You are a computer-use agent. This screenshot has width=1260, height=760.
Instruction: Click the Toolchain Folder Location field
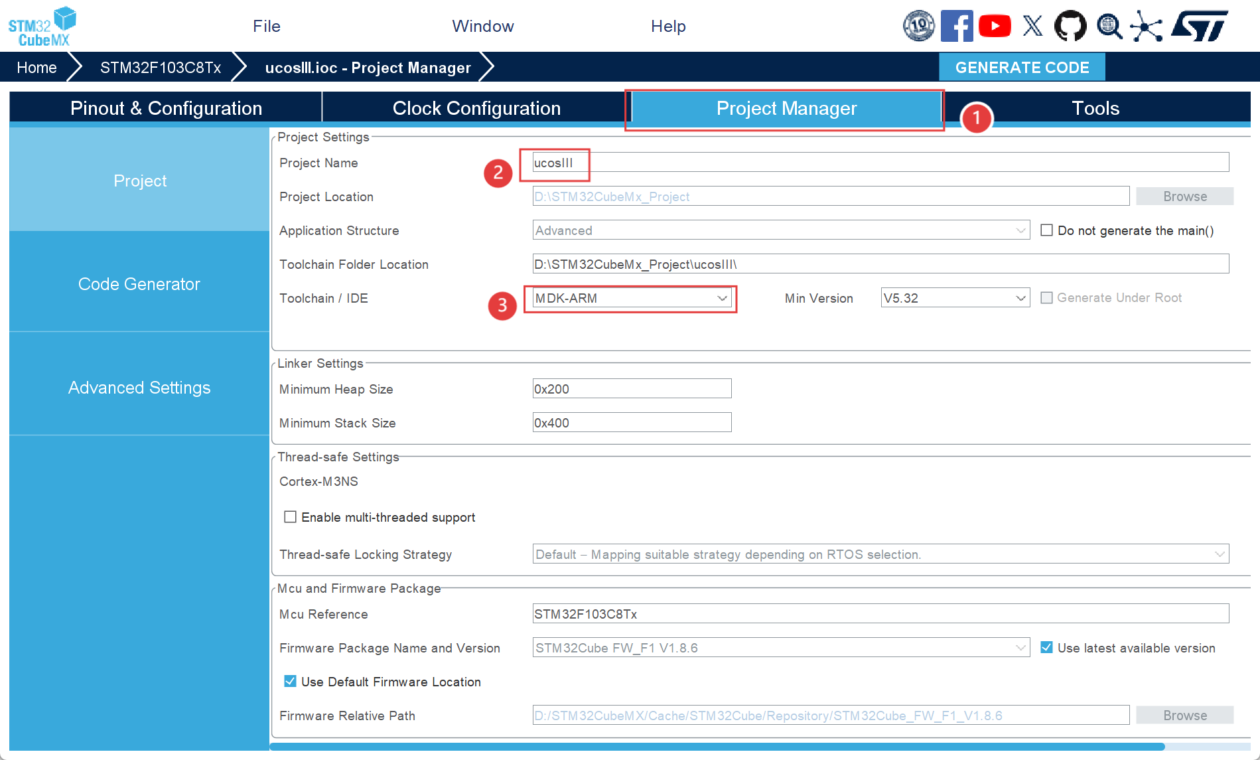point(880,264)
